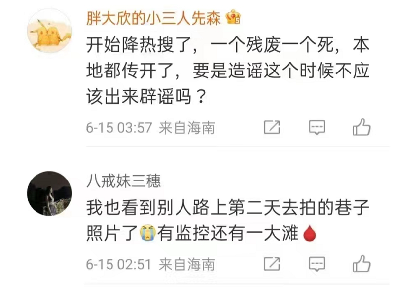This screenshot has width=398, height=288.
Task: Tap the line 该出来辟谣吗？ in first comment
Action: (145, 97)
